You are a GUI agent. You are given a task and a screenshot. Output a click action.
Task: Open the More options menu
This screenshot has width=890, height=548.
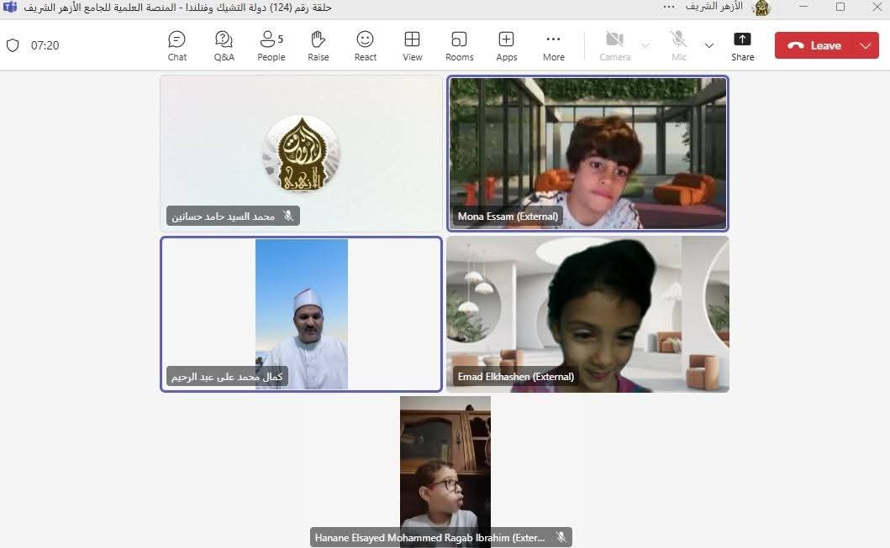point(553,45)
